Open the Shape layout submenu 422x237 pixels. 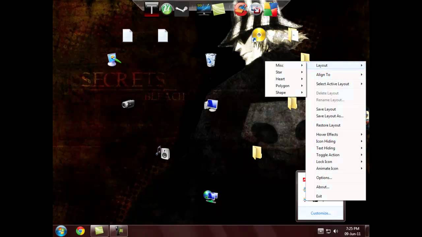click(286, 92)
